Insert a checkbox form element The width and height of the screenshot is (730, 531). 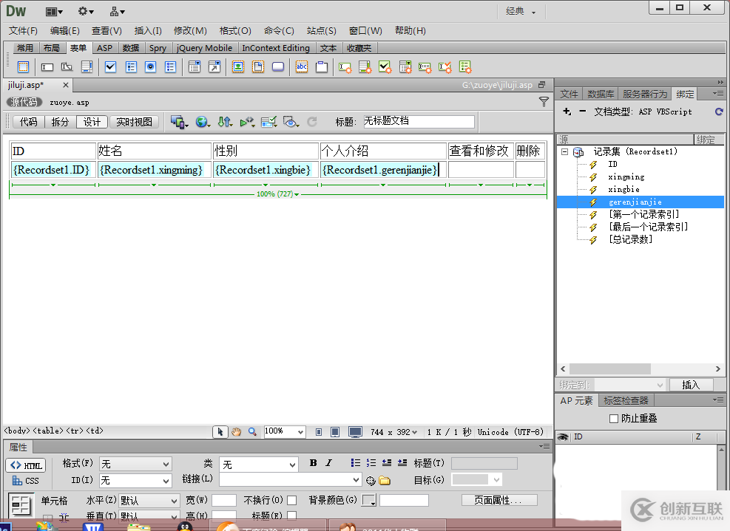110,67
